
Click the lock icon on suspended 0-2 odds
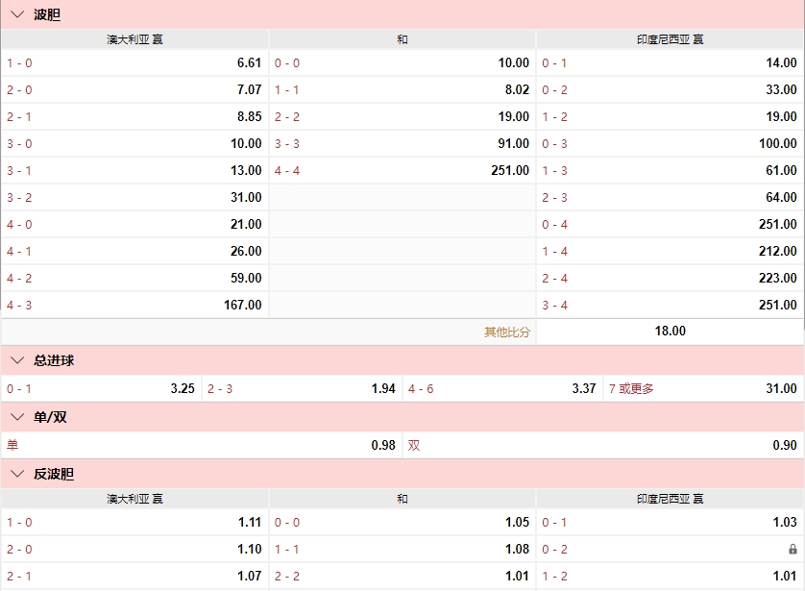pyautogui.click(x=793, y=551)
